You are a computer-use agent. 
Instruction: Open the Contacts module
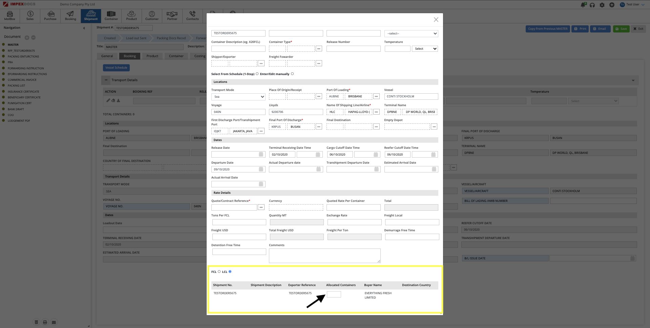click(x=192, y=16)
